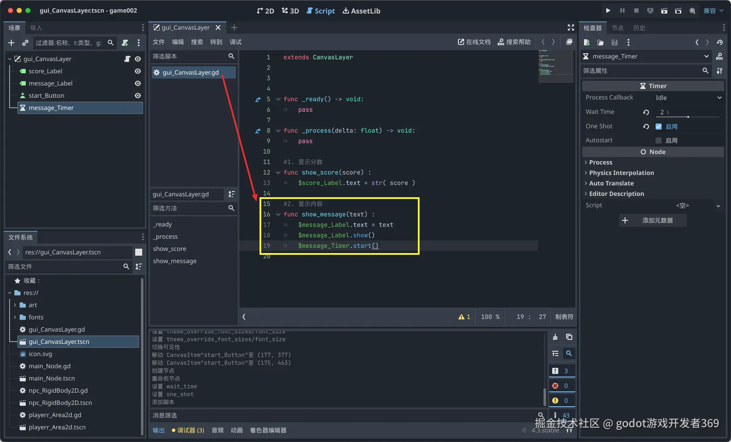Enable the Autostart checkbox
The width and height of the screenshot is (731, 442).
pos(659,140)
